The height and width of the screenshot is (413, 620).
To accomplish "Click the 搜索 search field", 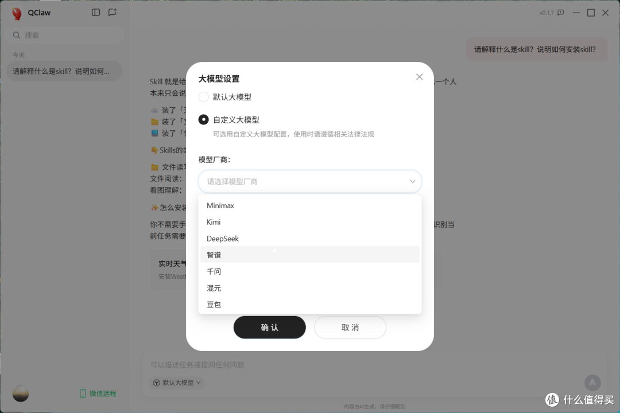I will [x=65, y=35].
